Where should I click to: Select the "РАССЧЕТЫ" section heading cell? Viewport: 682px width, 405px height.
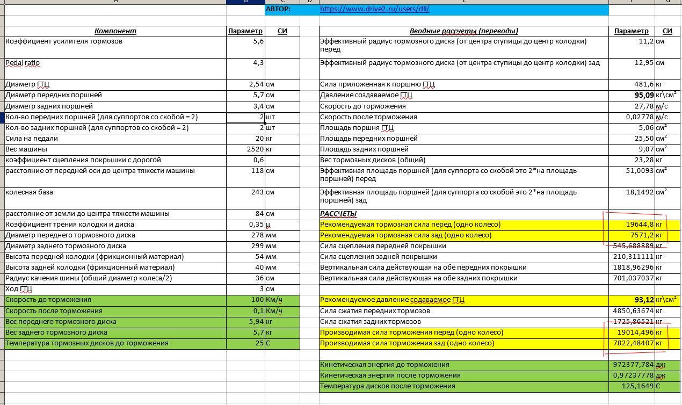pos(464,214)
